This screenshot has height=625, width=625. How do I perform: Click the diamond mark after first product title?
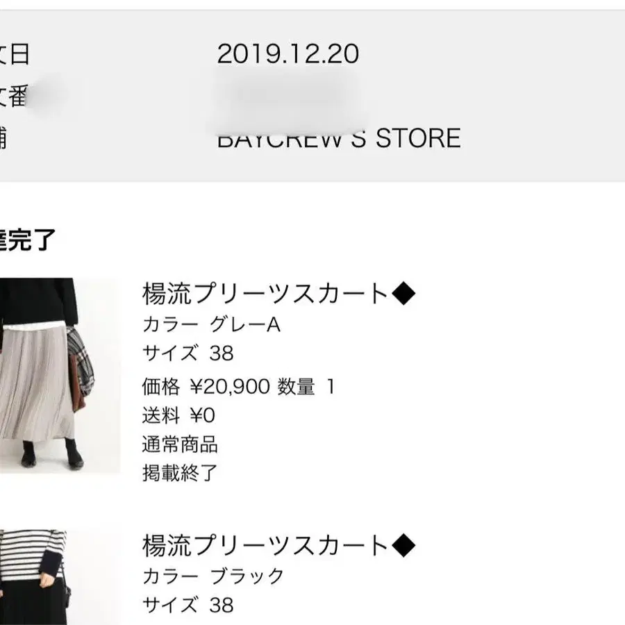coord(403,293)
